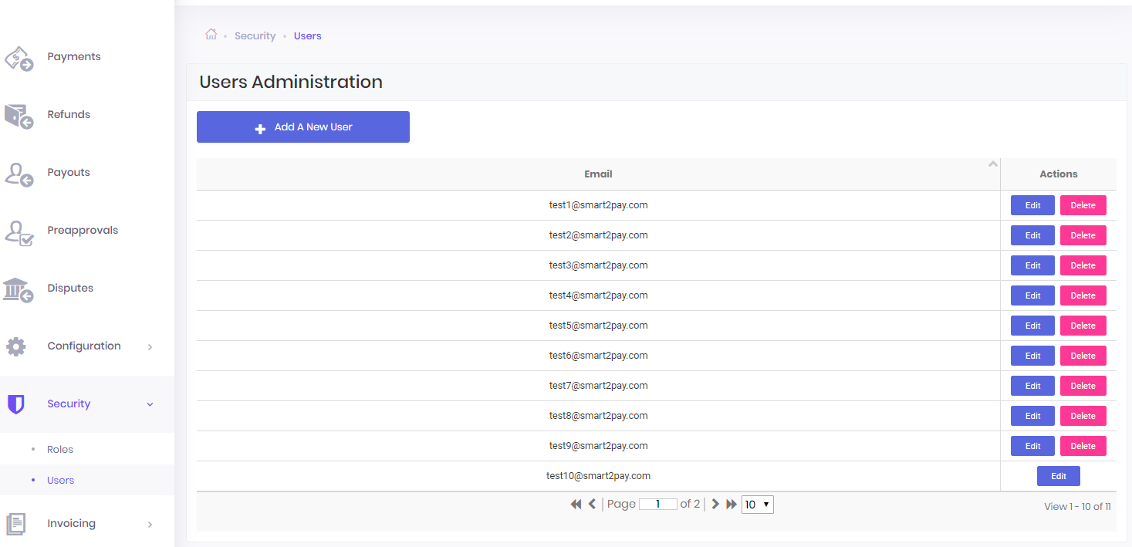
Task: Click the Preapprovals person-check icon
Action: (x=19, y=232)
